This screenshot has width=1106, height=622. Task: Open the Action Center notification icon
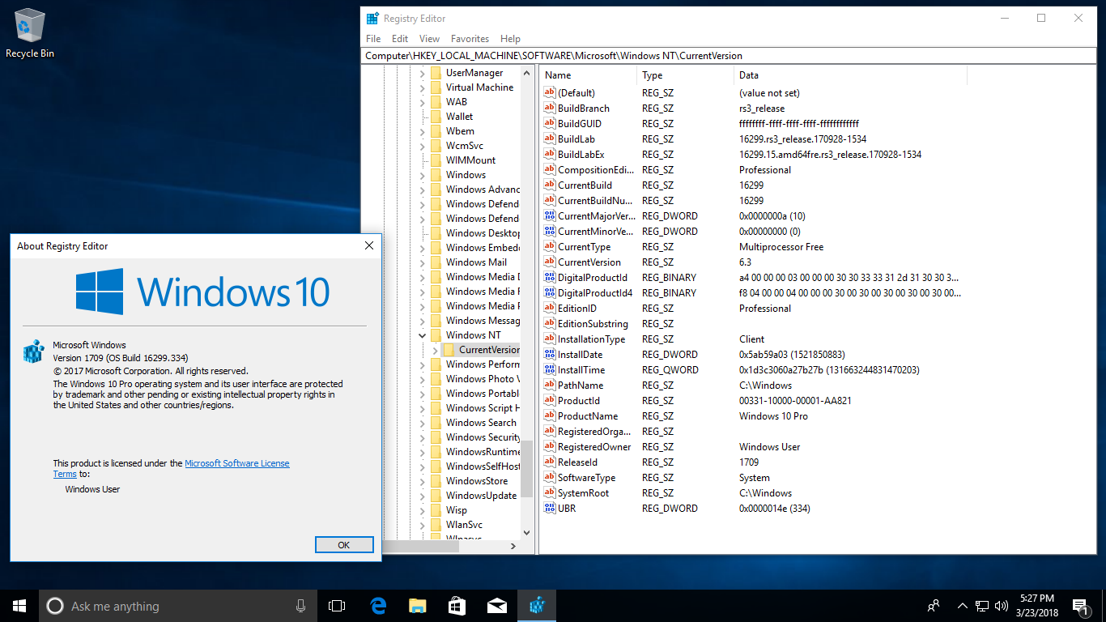[1079, 606]
